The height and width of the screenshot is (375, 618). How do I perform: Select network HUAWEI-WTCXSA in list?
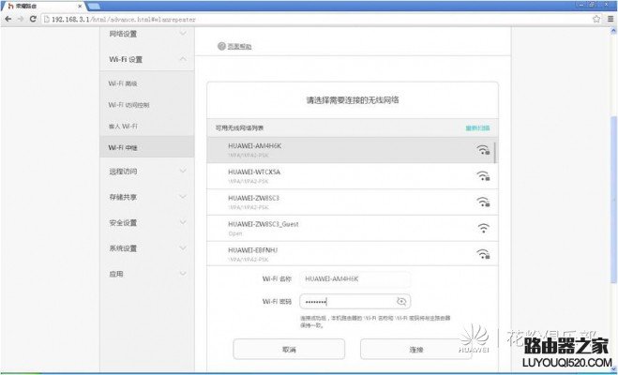click(353, 175)
